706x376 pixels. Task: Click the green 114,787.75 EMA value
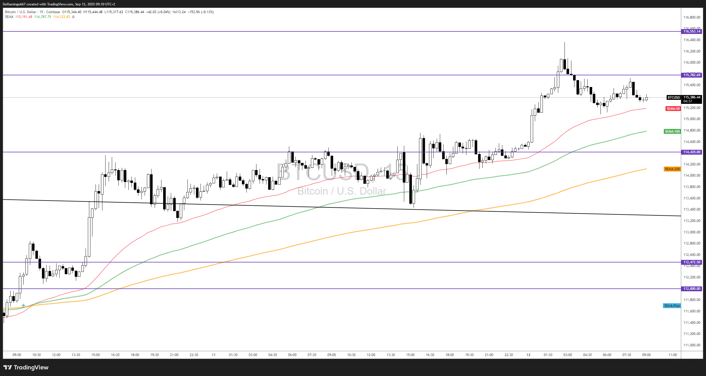43,17
